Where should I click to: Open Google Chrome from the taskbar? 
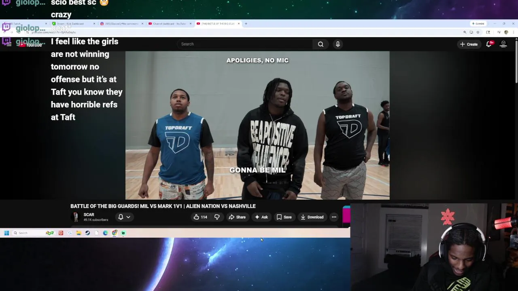point(115,233)
